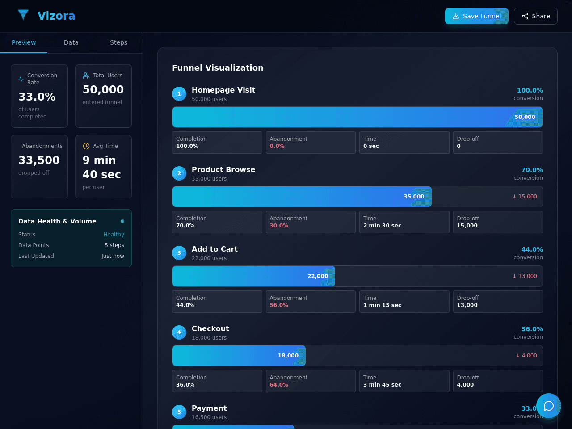Select the Avg Time card
Screen dimensions: 572x429
pos(103,167)
